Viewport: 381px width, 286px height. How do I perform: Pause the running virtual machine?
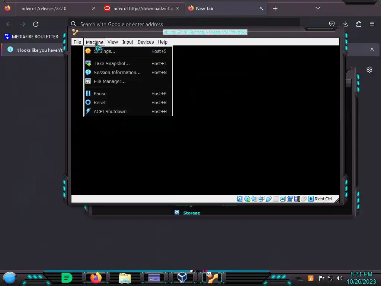[x=128, y=93]
